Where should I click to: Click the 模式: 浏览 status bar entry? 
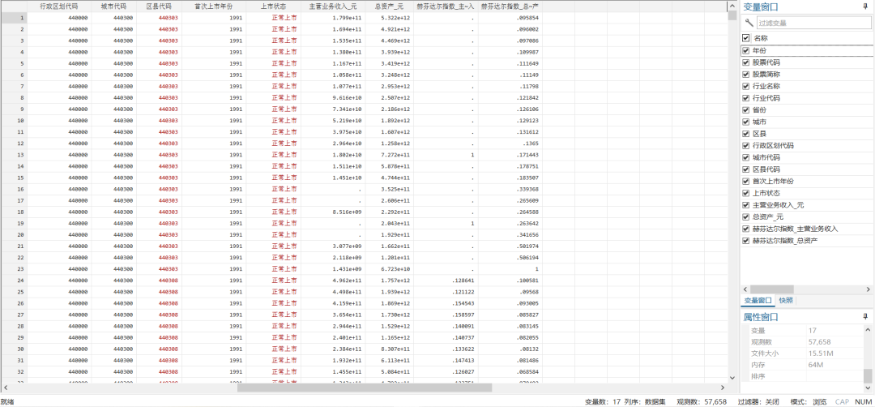coord(809,401)
